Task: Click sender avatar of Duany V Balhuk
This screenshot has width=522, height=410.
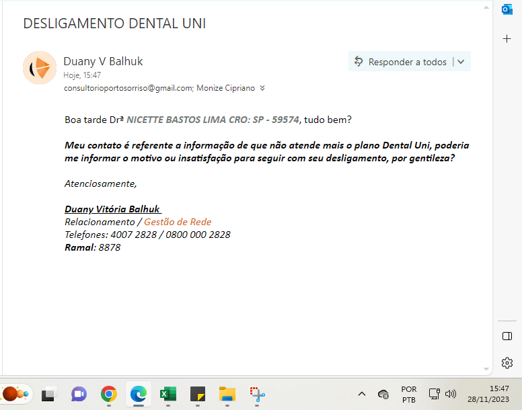Action: 40,67
